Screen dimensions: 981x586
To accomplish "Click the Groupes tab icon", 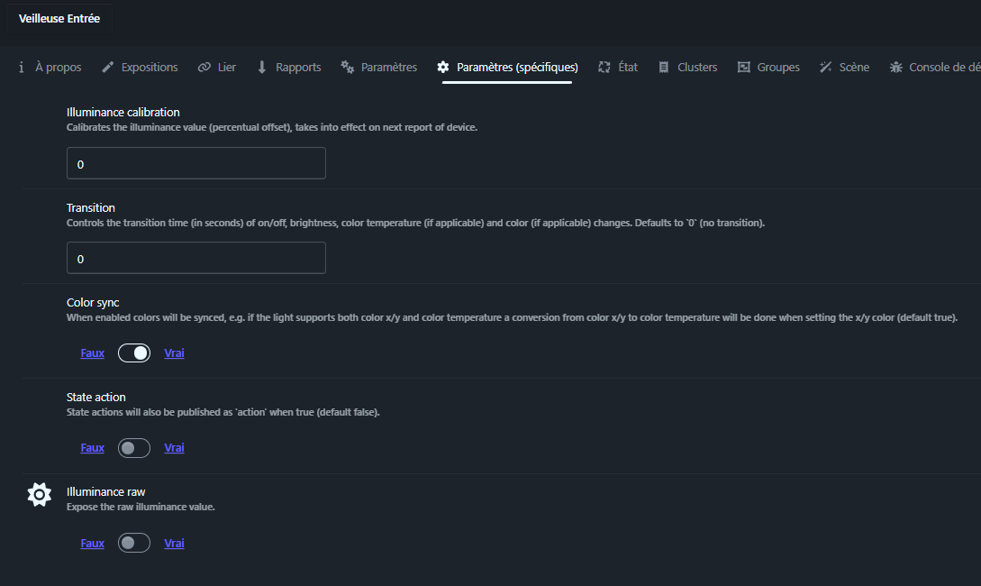I will tap(743, 68).
